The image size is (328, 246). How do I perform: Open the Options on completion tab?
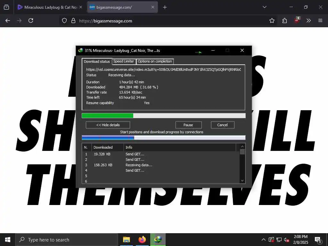click(155, 61)
